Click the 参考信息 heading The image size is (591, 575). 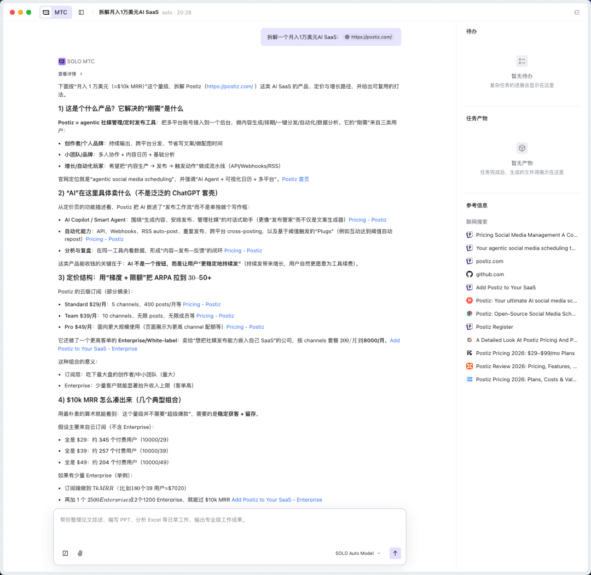click(x=477, y=205)
